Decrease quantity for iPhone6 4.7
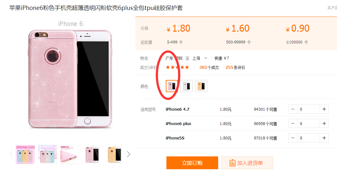Viewport: 337px width, 174px height. pos(293,109)
